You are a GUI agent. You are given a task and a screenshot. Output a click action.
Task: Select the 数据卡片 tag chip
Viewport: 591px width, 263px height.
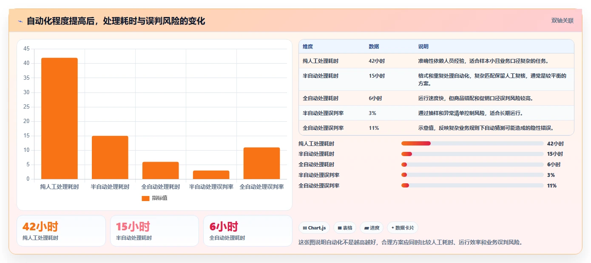(403, 228)
